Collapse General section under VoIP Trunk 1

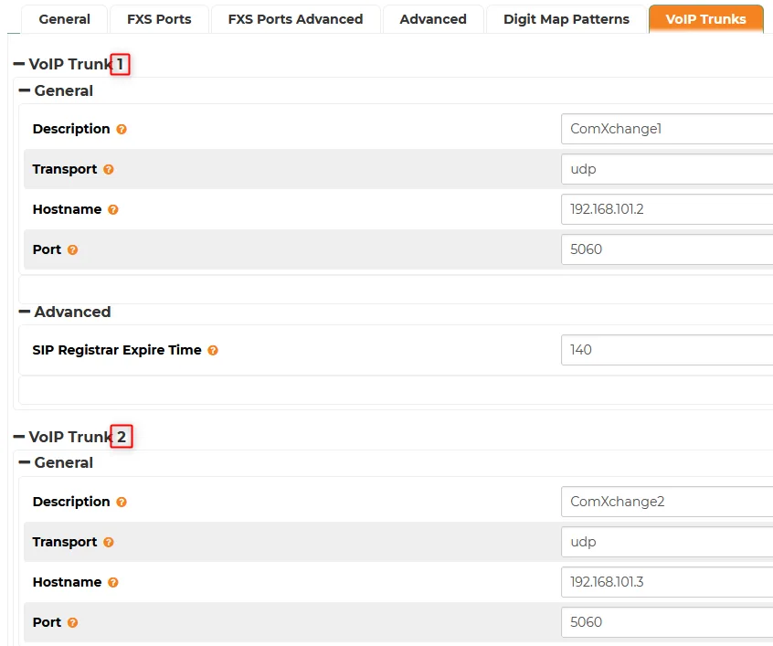tap(24, 90)
